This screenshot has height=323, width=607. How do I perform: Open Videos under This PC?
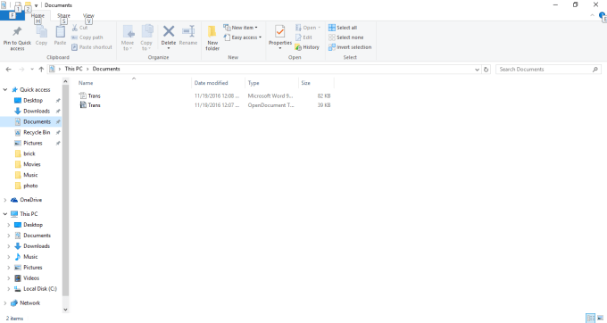click(31, 278)
